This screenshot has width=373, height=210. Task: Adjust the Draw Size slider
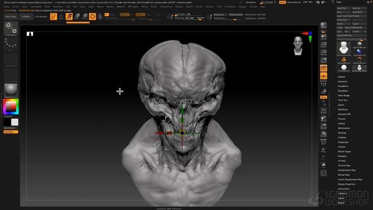point(189,18)
